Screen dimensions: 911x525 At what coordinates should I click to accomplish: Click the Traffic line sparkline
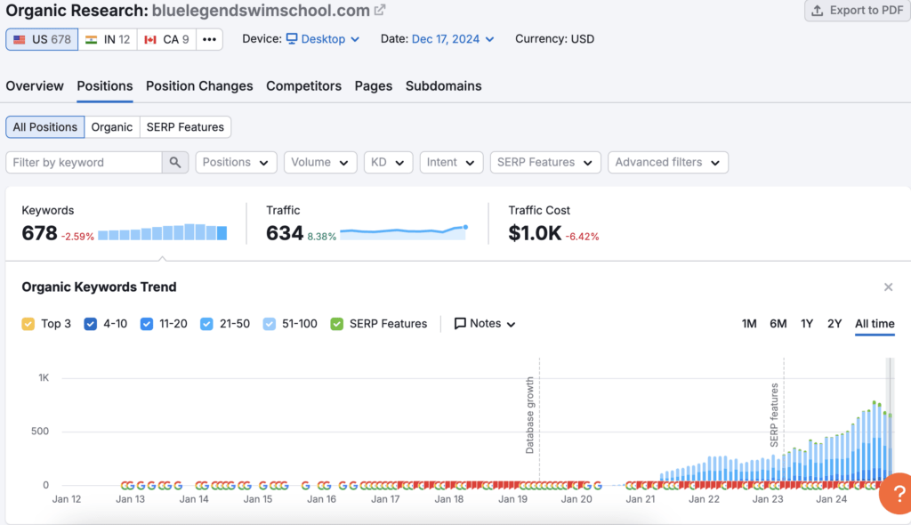point(404,232)
